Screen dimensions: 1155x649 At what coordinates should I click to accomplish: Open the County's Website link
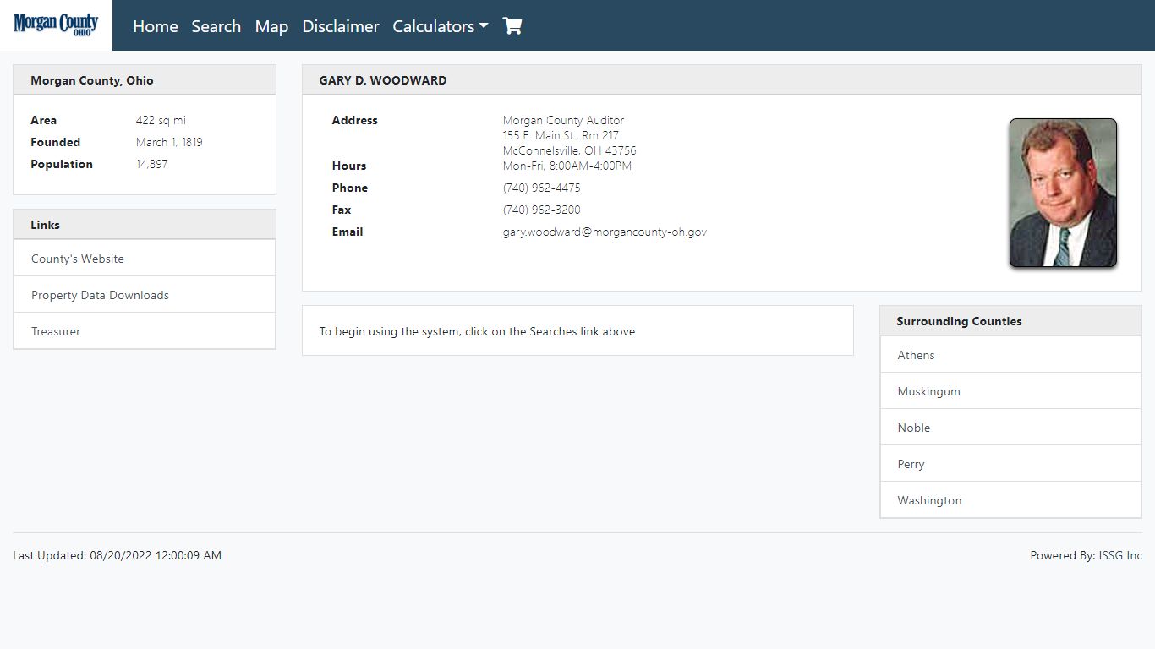coord(145,259)
